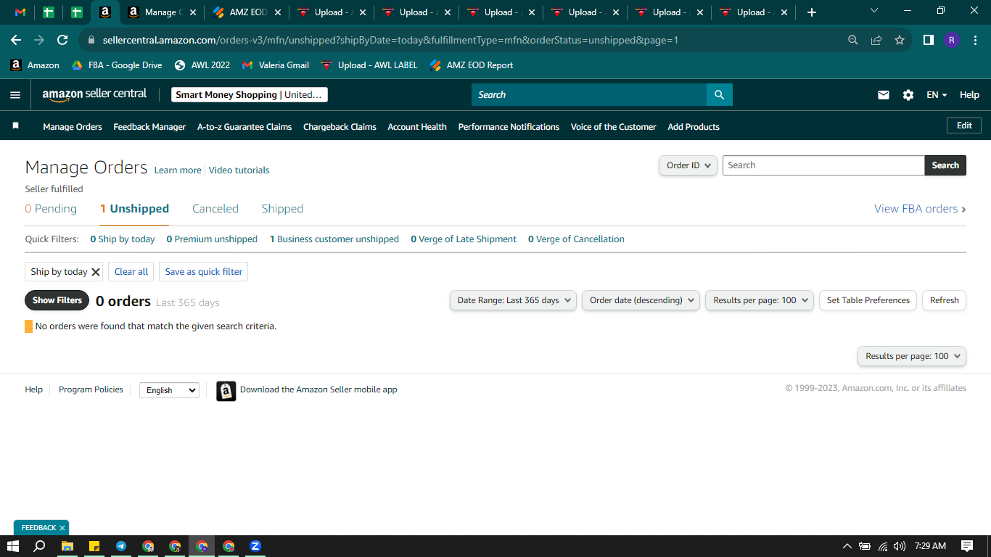
Task: Open Performance Notifications
Action: 509,127
